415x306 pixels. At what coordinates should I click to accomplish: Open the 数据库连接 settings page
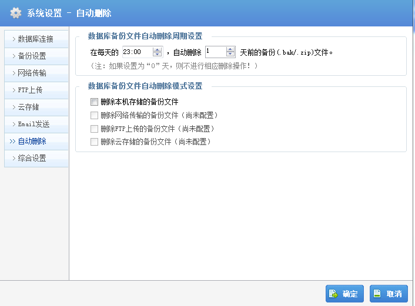click(x=36, y=39)
